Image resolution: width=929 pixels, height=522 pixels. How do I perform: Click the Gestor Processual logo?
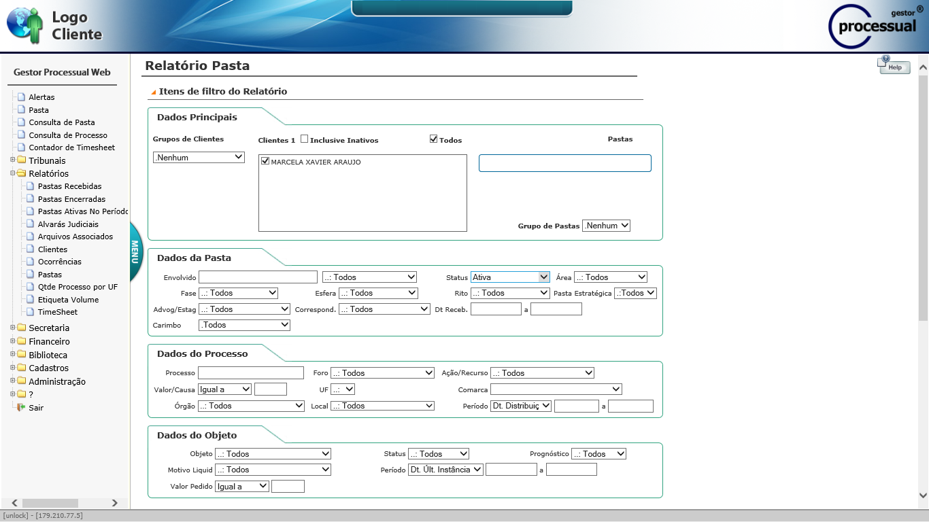(876, 26)
